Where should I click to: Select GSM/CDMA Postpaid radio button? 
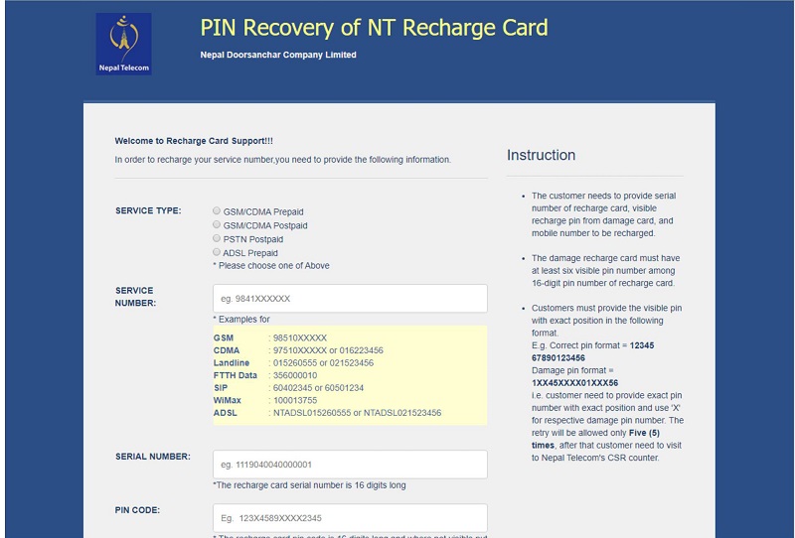point(217,224)
